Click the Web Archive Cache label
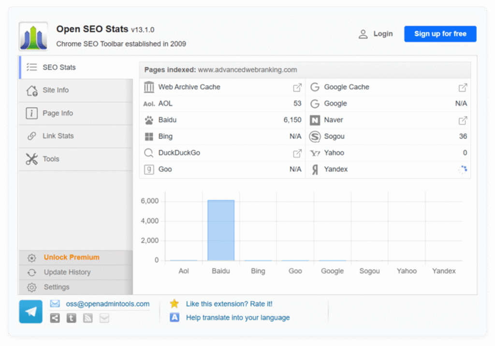Screen dimensions: 495x346 [x=189, y=87]
